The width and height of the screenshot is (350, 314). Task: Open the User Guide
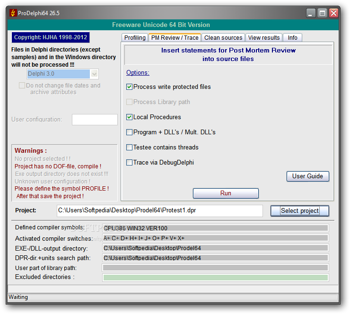(307, 176)
